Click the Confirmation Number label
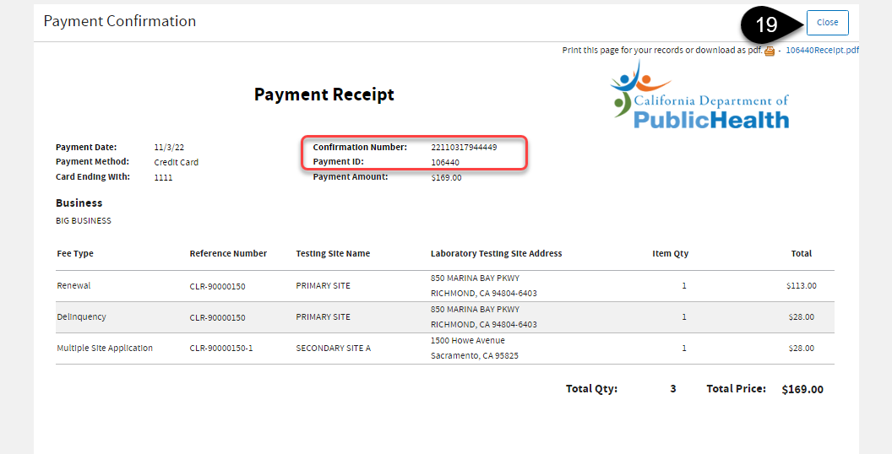The height and width of the screenshot is (454, 892). [x=360, y=147]
